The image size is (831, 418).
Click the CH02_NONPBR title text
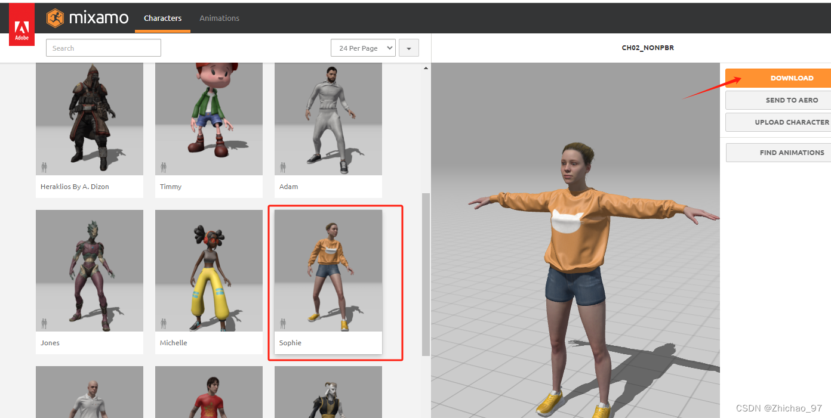pyautogui.click(x=648, y=48)
